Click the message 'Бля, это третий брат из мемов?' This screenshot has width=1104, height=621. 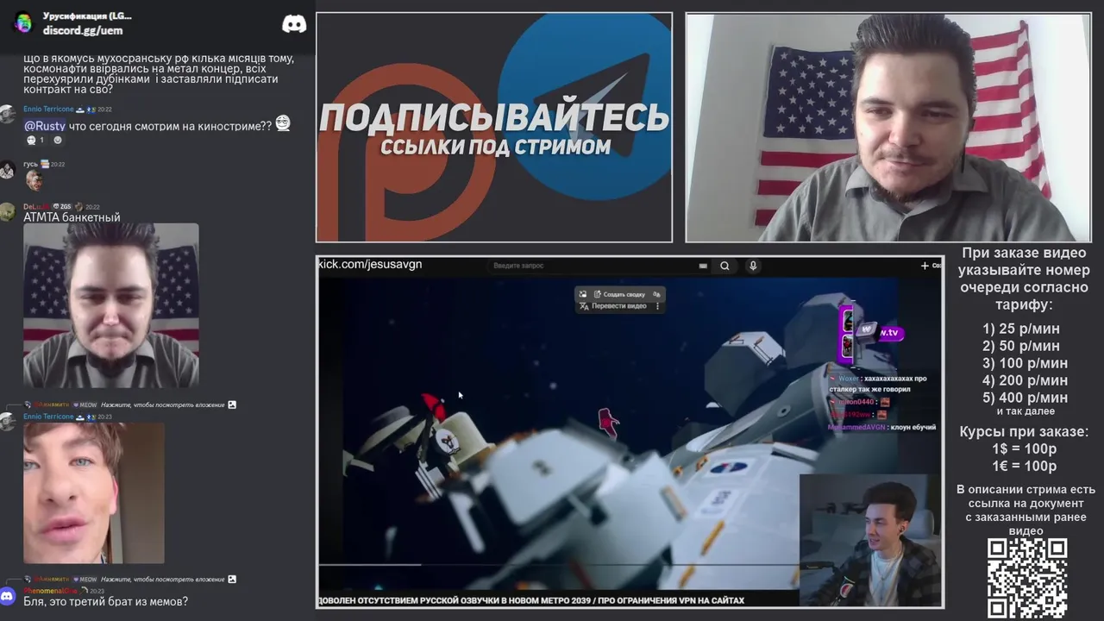(105, 601)
